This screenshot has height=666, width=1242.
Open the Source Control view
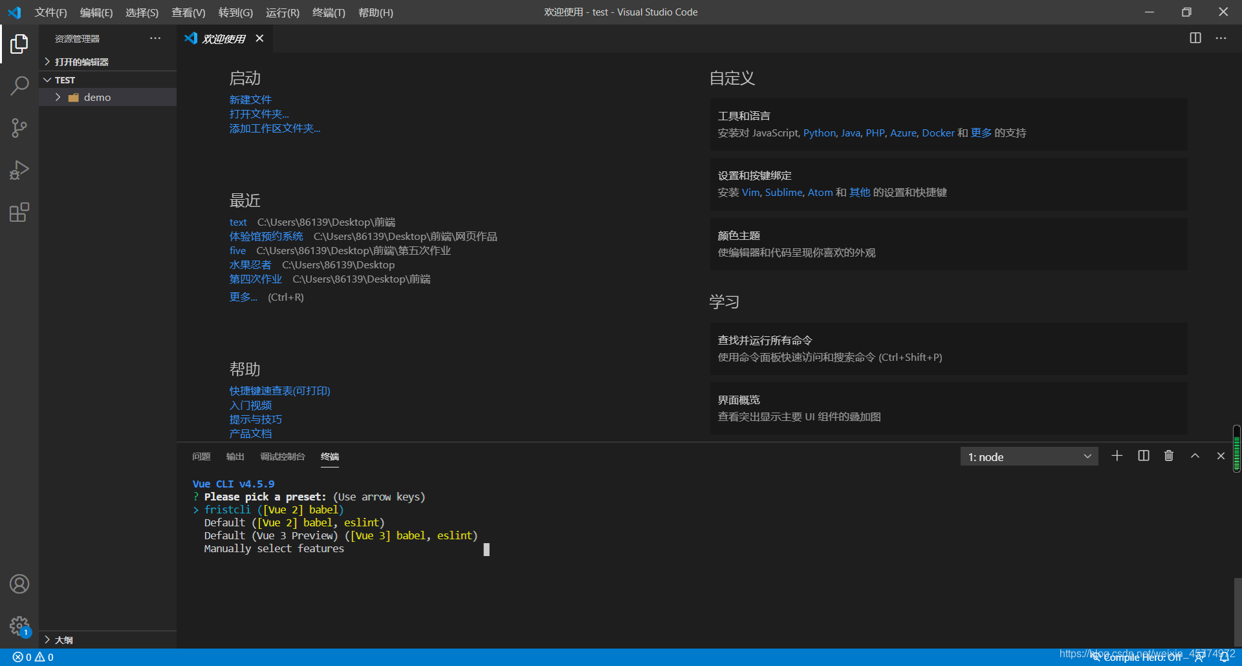tap(19, 128)
